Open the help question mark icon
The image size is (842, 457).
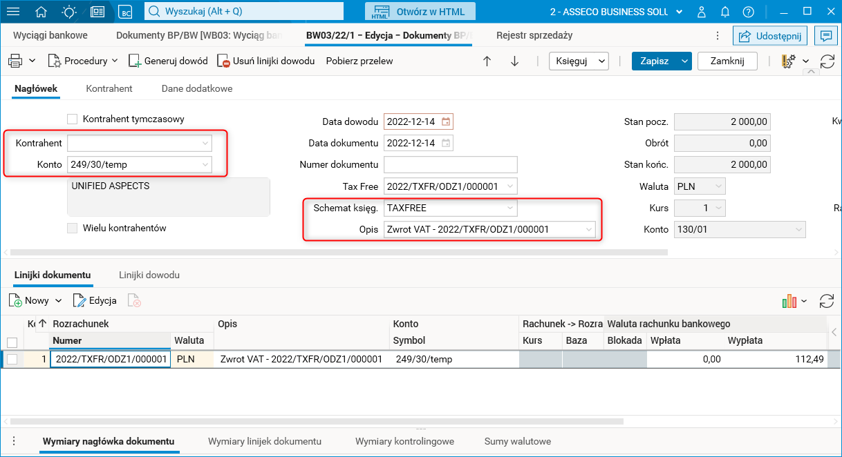(x=748, y=12)
